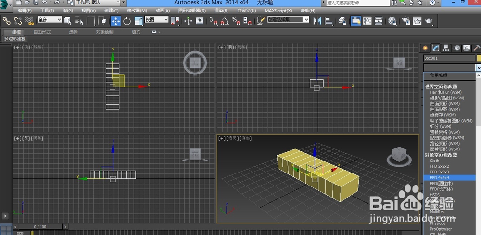481x235 pixels.
Task: Open the Select by Name list icon
Action: click(79, 21)
